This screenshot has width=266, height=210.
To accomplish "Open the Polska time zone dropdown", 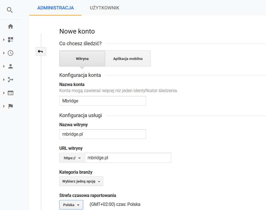I will pyautogui.click(x=71, y=205).
